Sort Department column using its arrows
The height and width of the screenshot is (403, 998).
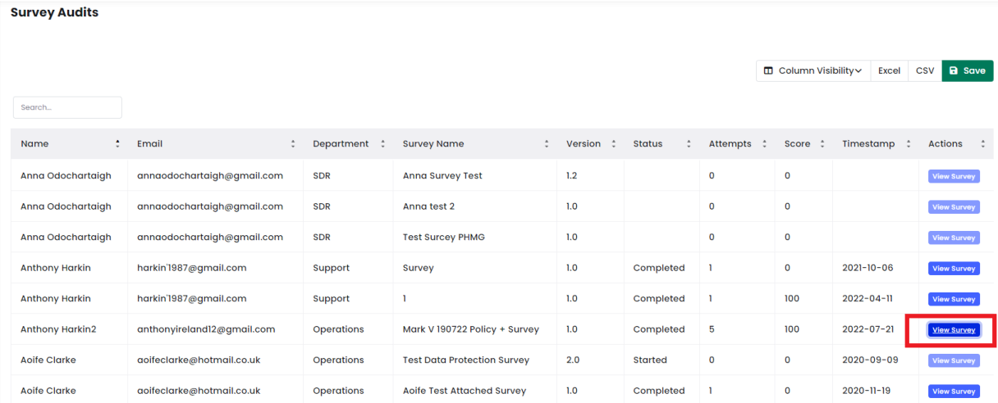point(382,144)
